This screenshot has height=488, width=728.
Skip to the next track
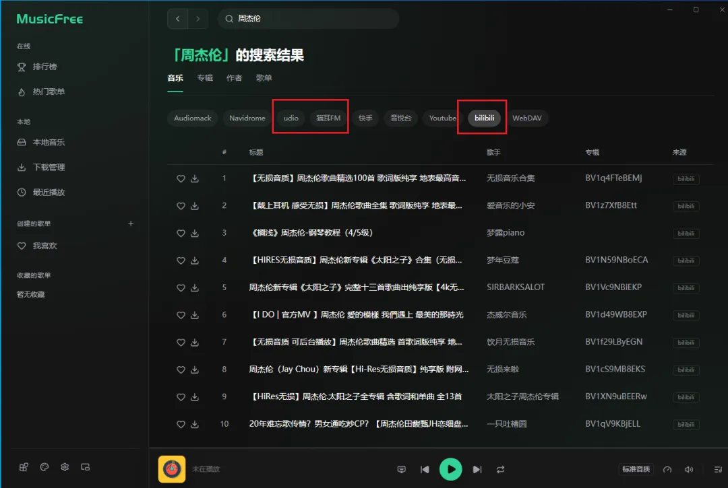point(477,469)
